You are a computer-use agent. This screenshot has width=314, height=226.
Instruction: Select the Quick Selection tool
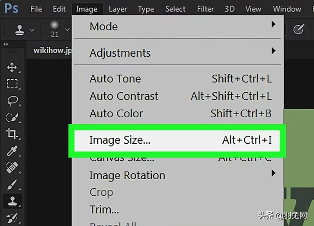(12, 117)
